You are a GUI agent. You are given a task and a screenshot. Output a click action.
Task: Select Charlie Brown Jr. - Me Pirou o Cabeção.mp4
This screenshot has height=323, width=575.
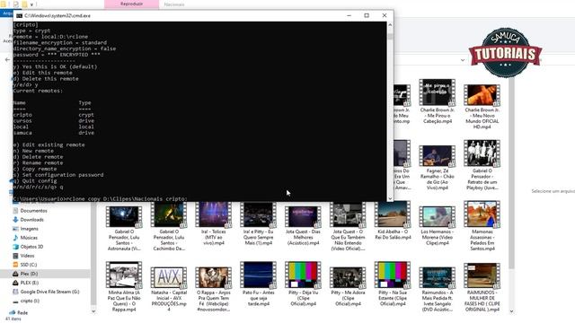click(x=438, y=101)
